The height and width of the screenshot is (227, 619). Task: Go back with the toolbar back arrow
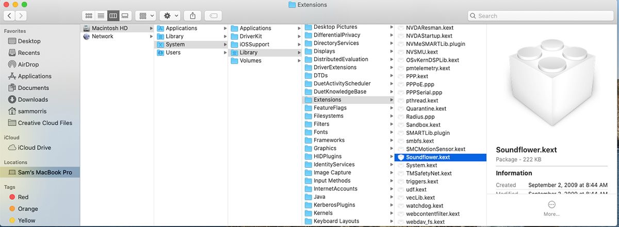tap(10, 16)
